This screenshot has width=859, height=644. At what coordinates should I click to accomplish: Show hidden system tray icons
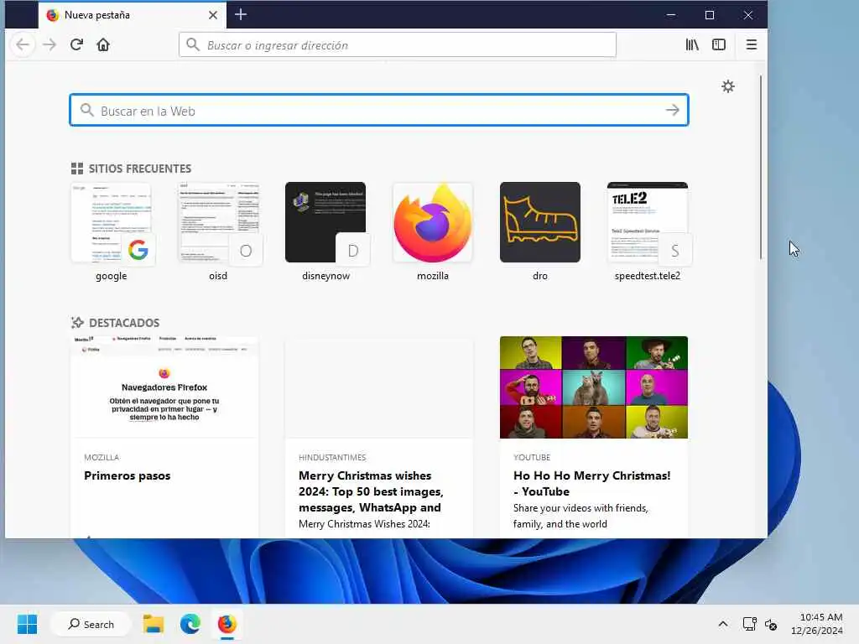coord(723,624)
